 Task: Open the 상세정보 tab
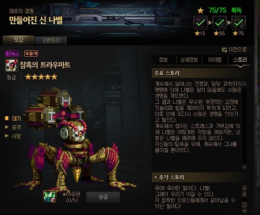pos(189,60)
